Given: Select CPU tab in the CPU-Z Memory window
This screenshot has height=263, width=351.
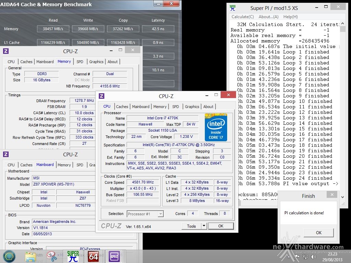Looking at the screenshot, I should tap(11, 62).
